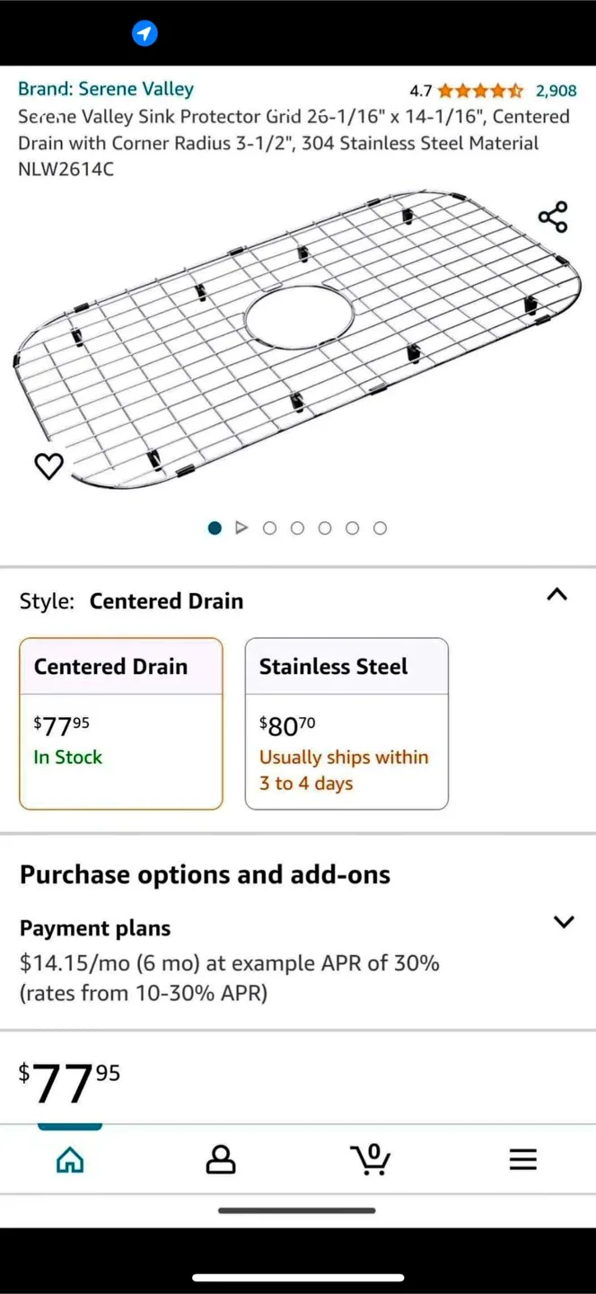Switch to the cart tab showing zero items
Image resolution: width=596 pixels, height=1294 pixels.
point(371,1158)
